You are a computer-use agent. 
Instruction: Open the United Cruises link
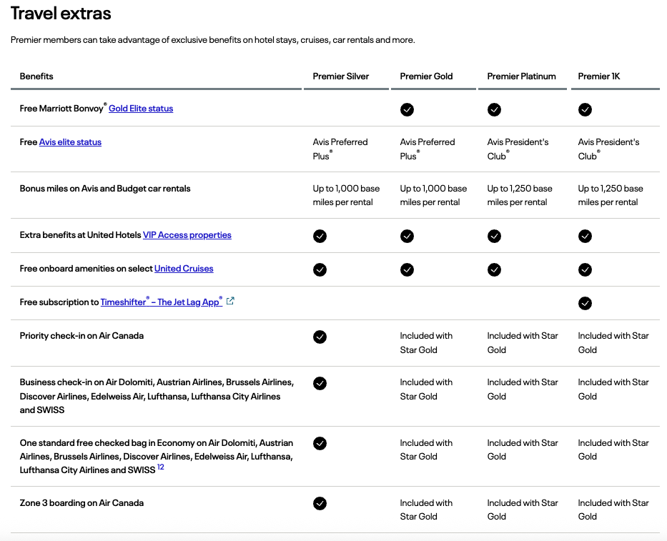pos(184,269)
